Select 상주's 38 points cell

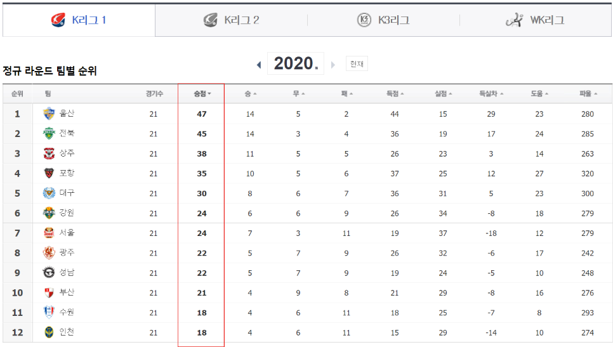coord(202,154)
